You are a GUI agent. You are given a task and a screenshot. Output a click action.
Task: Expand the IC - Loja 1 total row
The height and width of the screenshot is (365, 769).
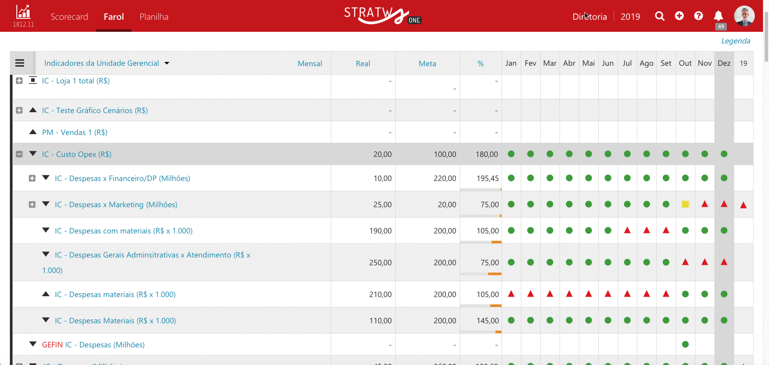[19, 81]
